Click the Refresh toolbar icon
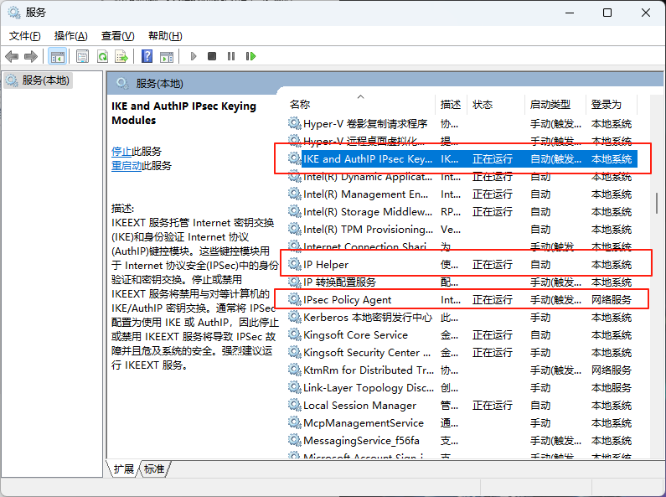The width and height of the screenshot is (666, 497). (102, 56)
